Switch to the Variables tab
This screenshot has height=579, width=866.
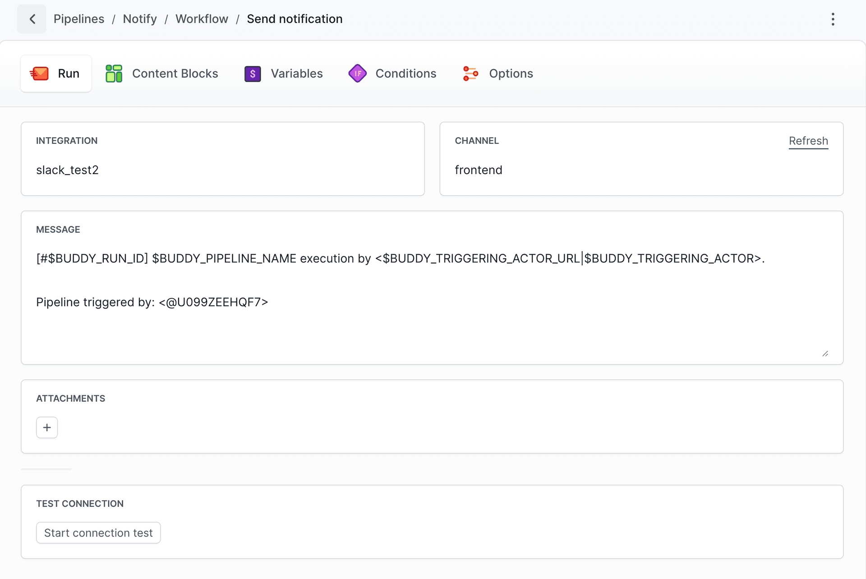tap(296, 74)
